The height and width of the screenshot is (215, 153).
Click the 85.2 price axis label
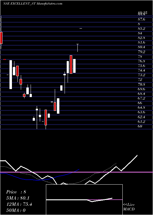click(141, 29)
